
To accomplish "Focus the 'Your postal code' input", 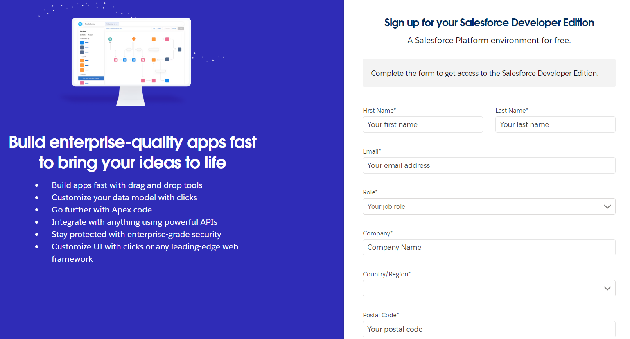I will pyautogui.click(x=489, y=329).
